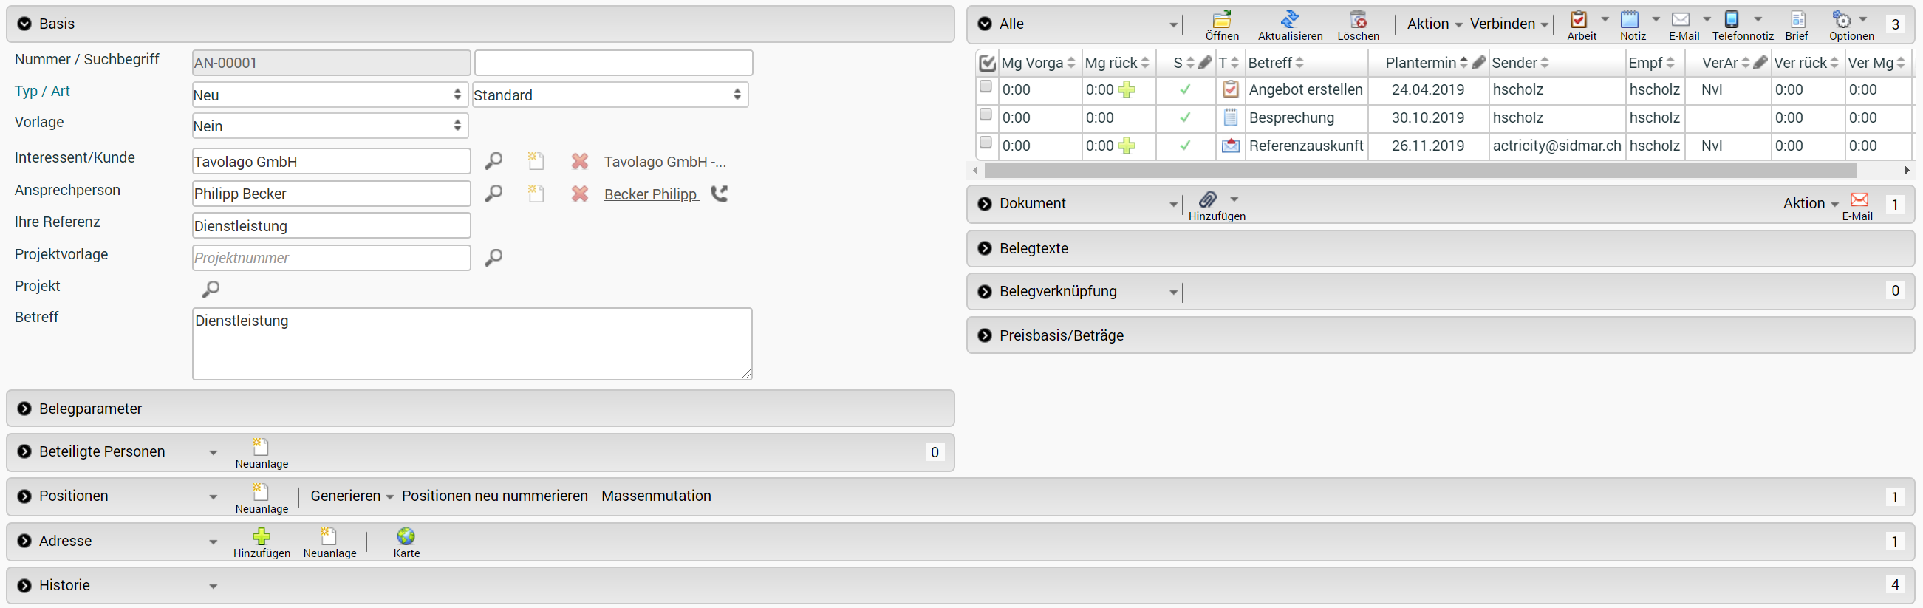The image size is (1923, 608).
Task: Open the Tavolago GmbH link
Action: coord(664,161)
